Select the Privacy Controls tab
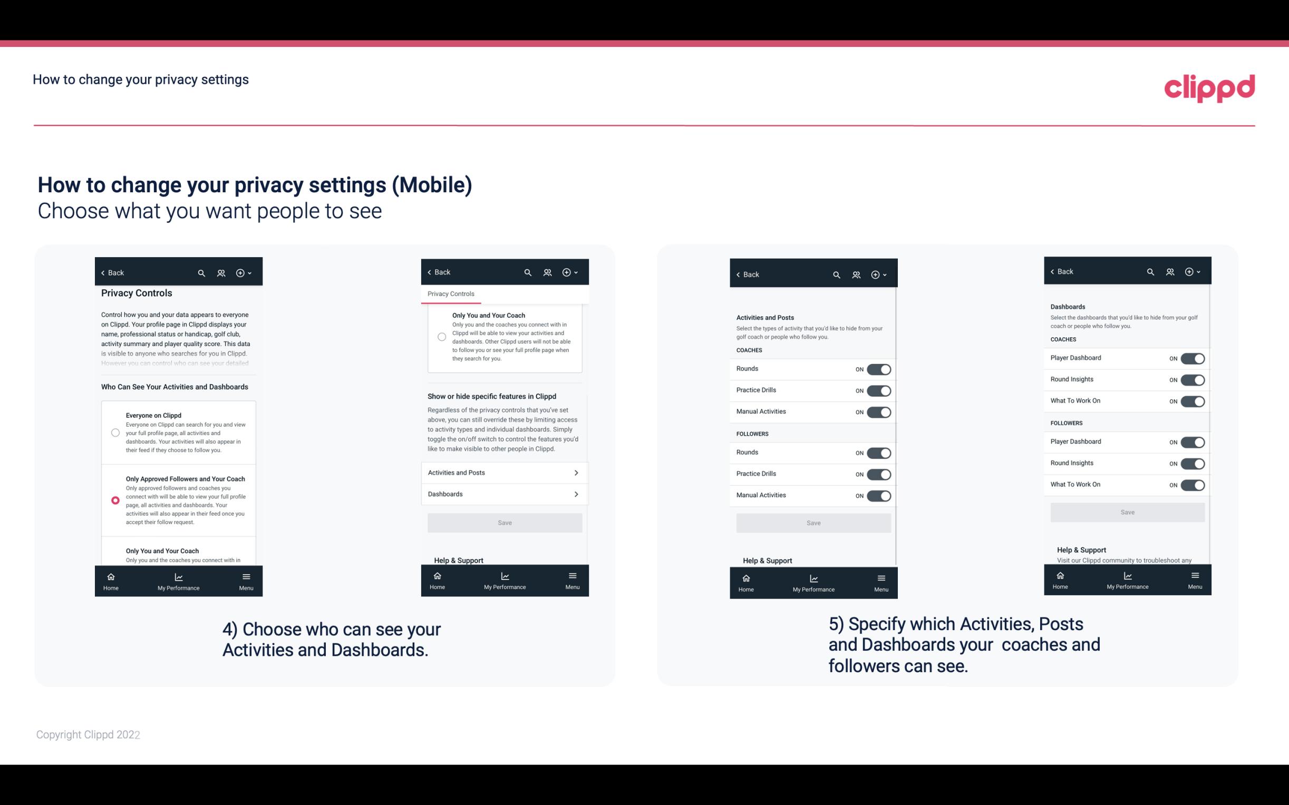The height and width of the screenshot is (805, 1289). click(451, 293)
